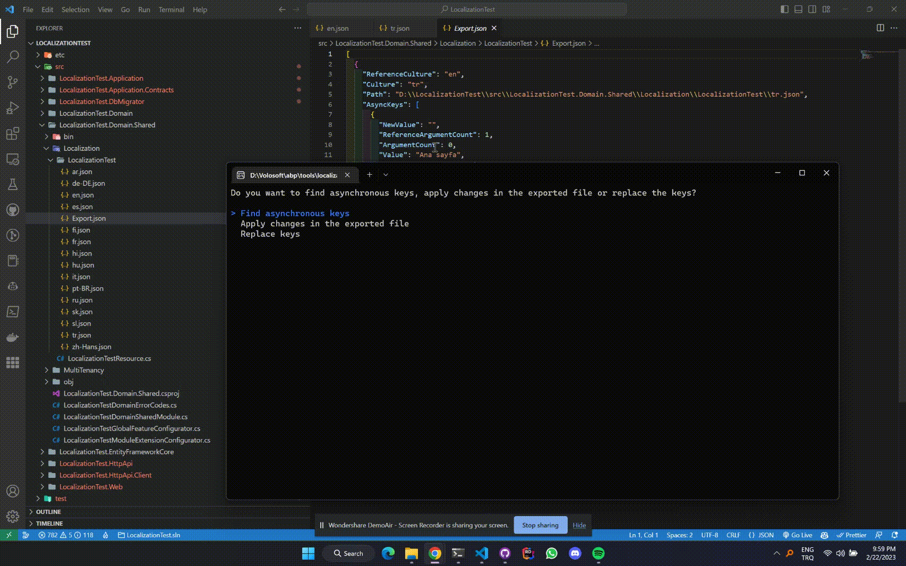Open Spotify from the taskbar
The image size is (906, 566).
pyautogui.click(x=598, y=553)
